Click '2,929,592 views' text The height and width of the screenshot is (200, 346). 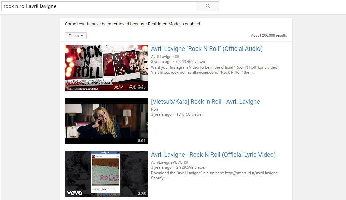[x=190, y=167]
